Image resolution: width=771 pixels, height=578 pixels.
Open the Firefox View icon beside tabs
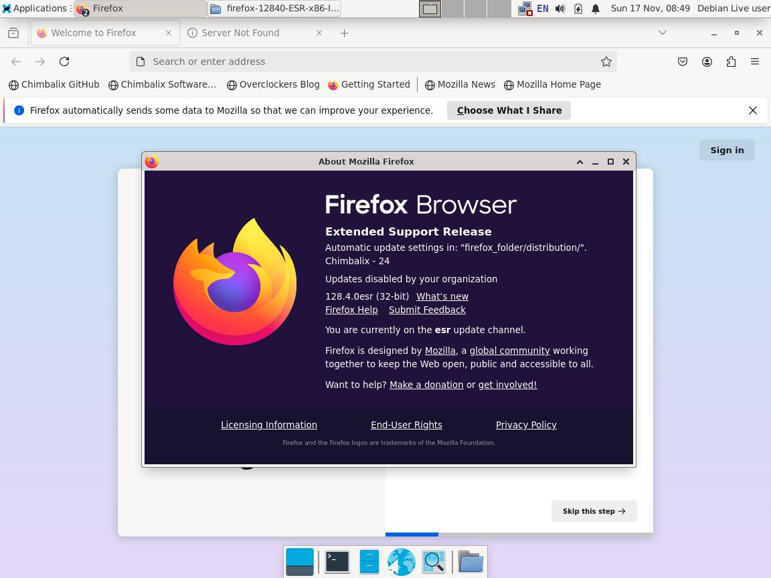click(x=14, y=33)
